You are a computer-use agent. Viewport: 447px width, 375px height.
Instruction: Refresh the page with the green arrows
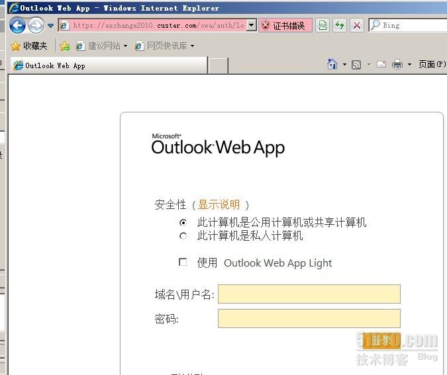coord(340,26)
